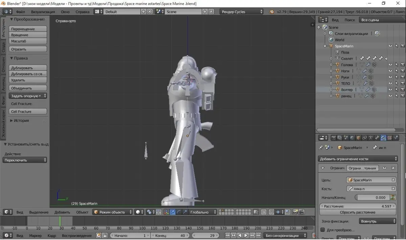Click the Перемещение button
406x240 pixels.
click(28, 29)
